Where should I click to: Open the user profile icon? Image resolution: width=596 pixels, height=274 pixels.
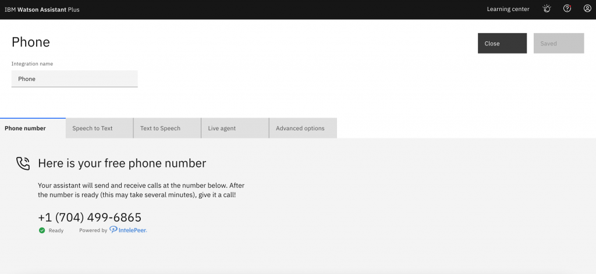point(587,9)
